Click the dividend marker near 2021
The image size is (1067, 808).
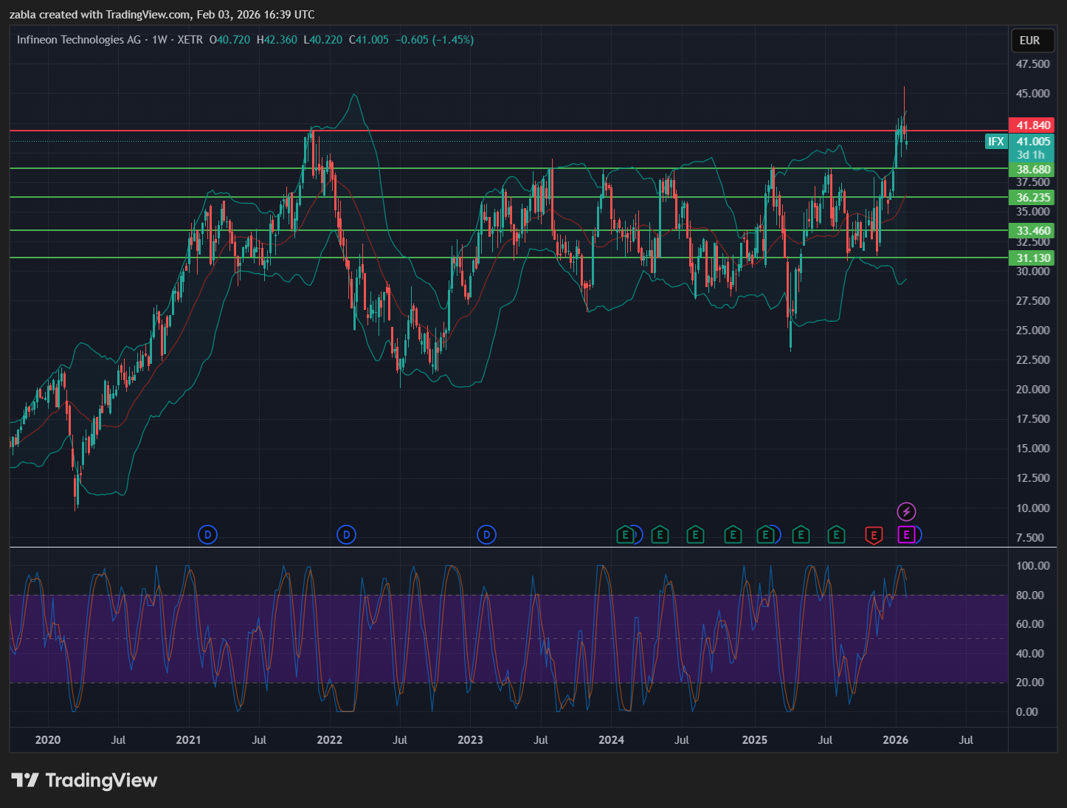coord(208,534)
